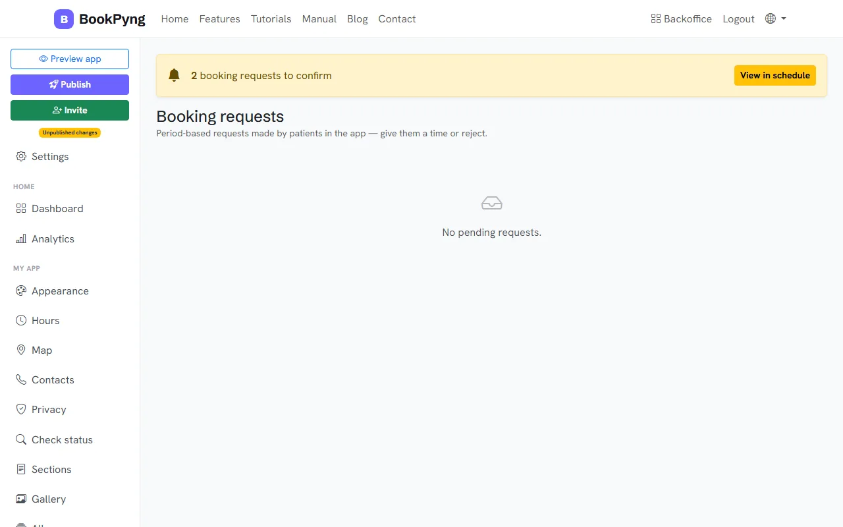The height and width of the screenshot is (527, 843).
Task: Click the Privacy shield icon
Action: pyautogui.click(x=21, y=409)
